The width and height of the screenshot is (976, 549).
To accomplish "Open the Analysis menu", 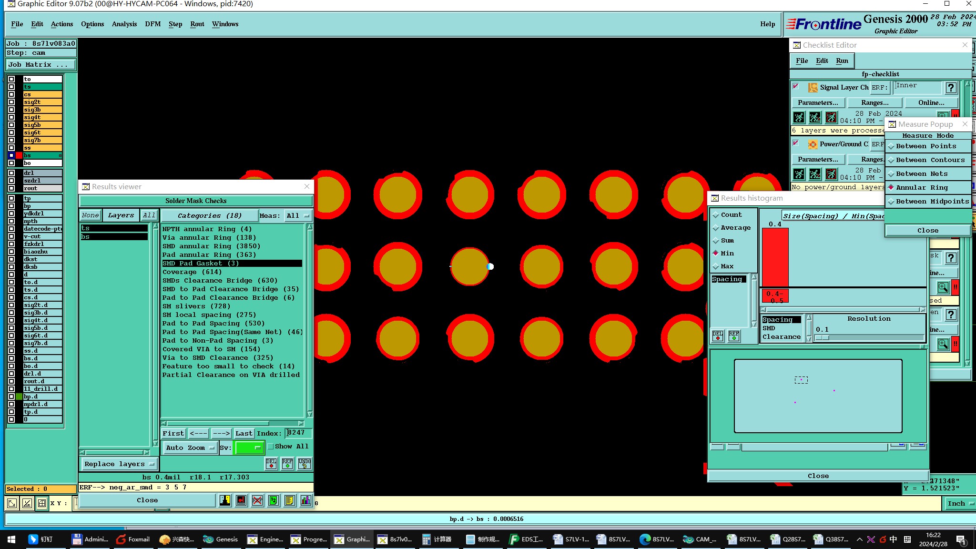I will 124,24.
